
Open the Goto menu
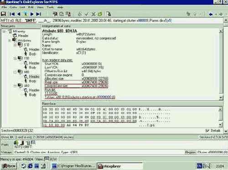(13, 7)
